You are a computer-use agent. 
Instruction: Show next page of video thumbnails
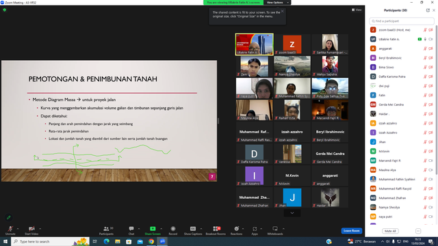pos(292,213)
